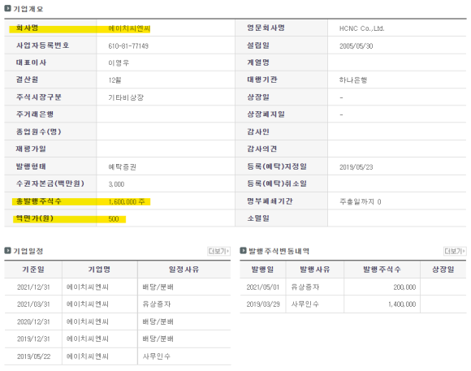Click the 기업일정 section arrow icon

tap(7, 251)
